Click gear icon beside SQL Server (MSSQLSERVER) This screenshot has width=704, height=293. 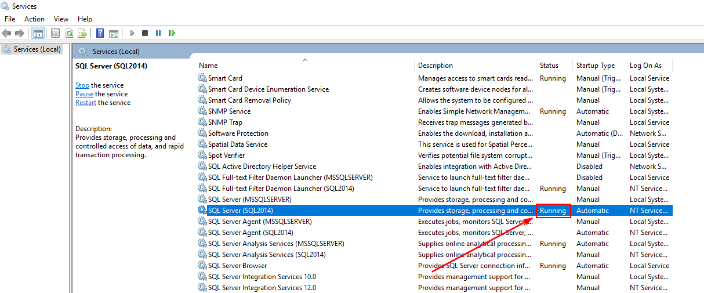(x=202, y=199)
